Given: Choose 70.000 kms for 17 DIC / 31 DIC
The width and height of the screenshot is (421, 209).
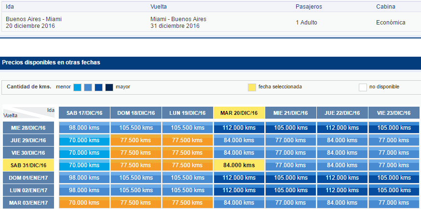Looking at the screenshot, I should click(84, 165).
